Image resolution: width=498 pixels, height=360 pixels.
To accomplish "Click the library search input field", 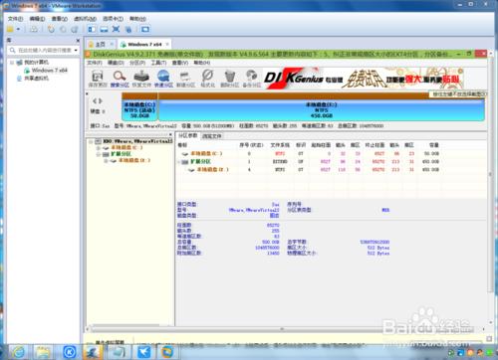I will point(44,51).
